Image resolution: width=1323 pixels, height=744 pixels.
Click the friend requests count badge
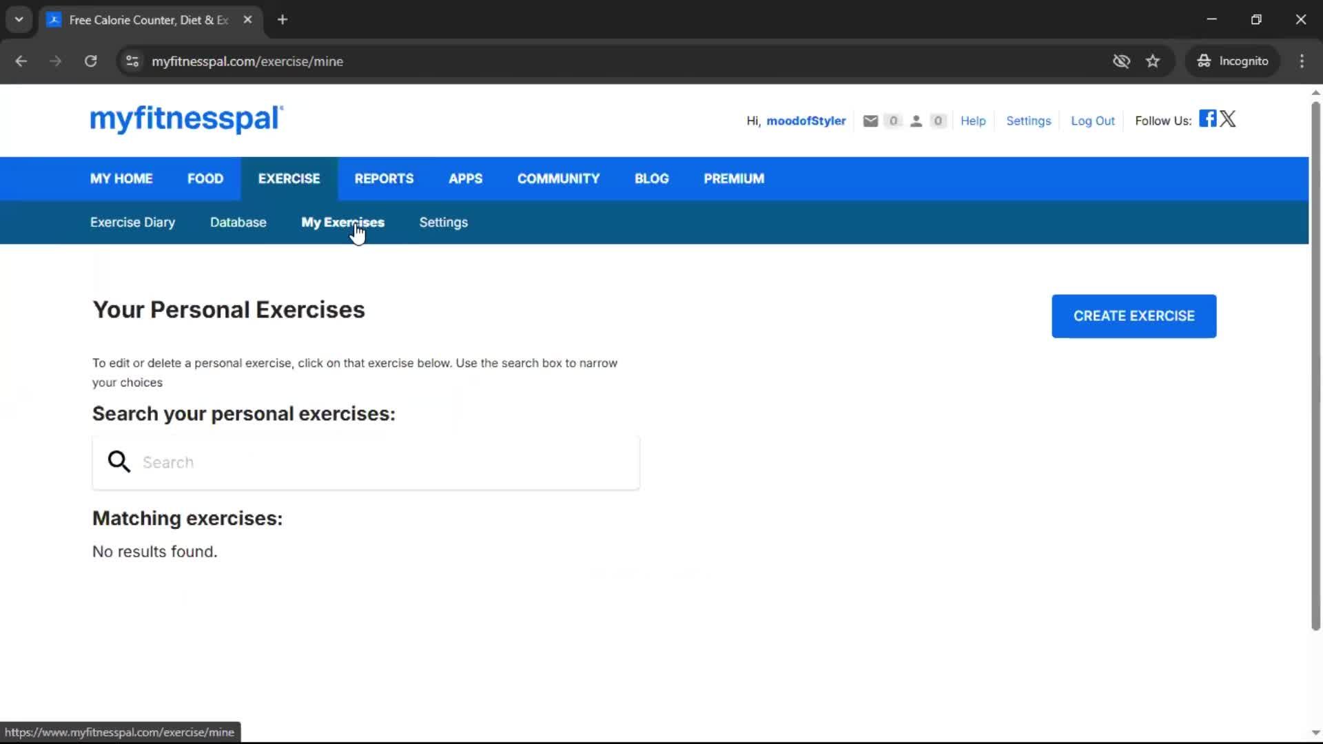click(938, 121)
